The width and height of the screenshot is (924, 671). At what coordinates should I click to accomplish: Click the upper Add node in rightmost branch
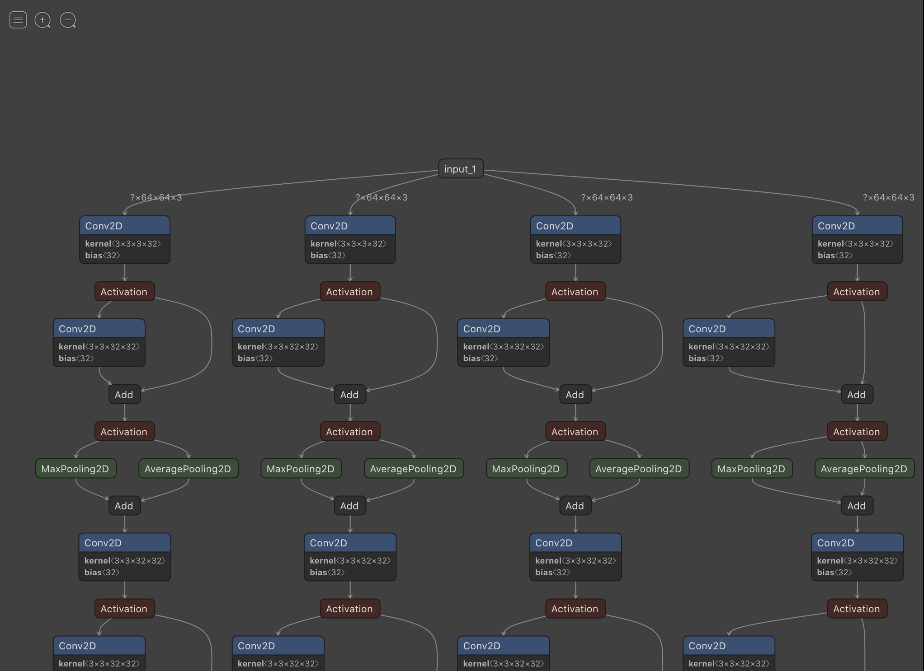(857, 395)
